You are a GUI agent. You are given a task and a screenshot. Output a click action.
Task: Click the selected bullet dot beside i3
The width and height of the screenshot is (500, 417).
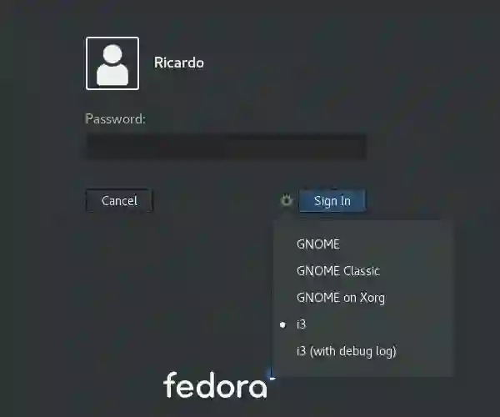282,324
